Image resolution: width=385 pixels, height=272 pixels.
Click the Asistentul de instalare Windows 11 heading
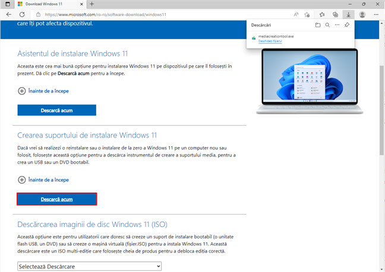pos(72,53)
